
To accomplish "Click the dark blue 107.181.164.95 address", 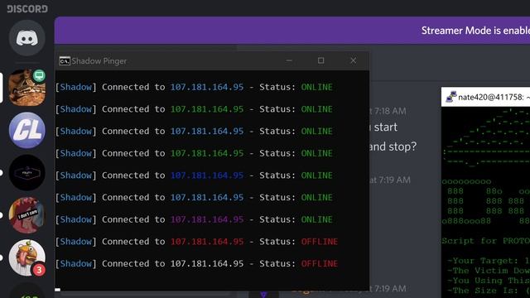I will [x=207, y=175].
